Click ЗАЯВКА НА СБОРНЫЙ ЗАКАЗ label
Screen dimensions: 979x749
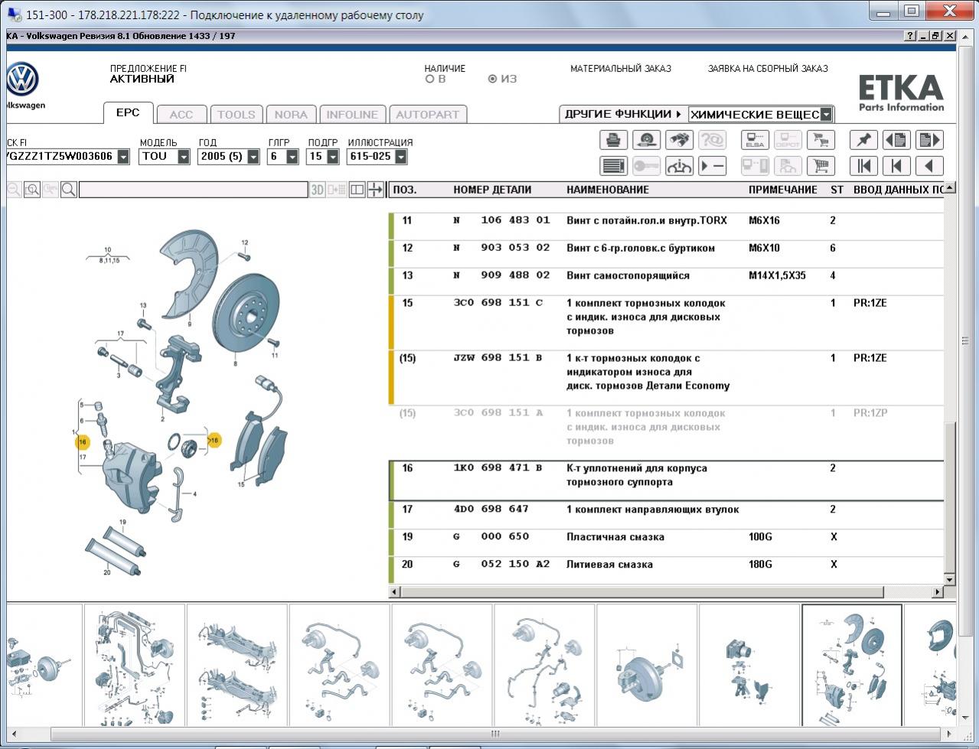[768, 69]
